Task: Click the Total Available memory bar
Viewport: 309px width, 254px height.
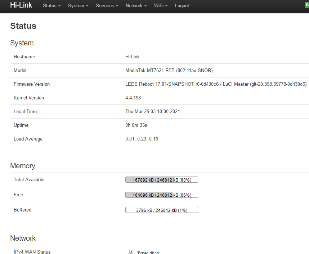Action: (161, 180)
